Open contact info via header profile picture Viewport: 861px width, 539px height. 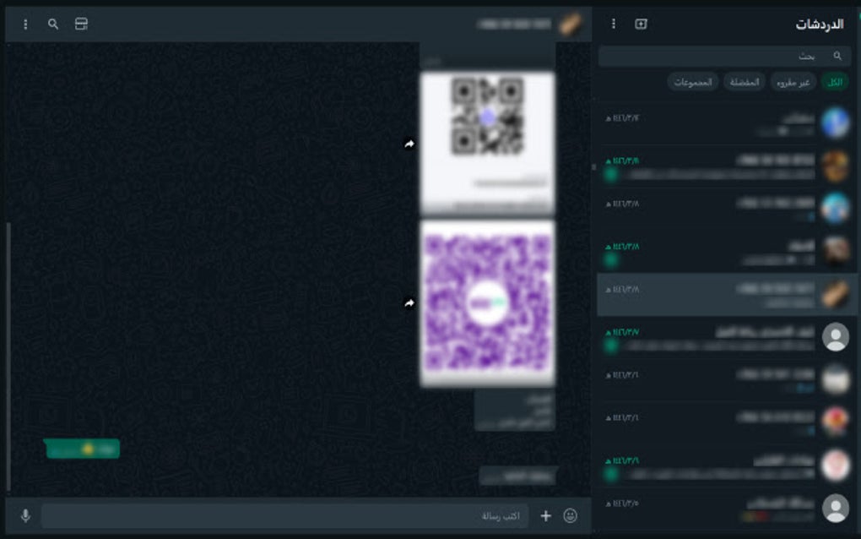(571, 24)
